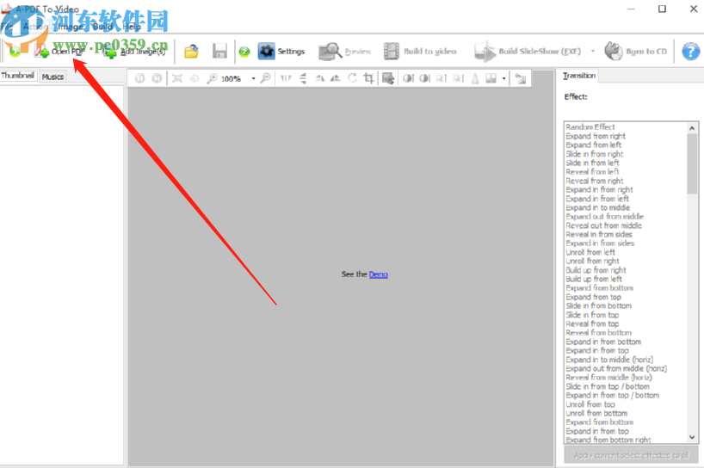Click the zoom in magnifier icon
The image size is (704, 468).
(x=212, y=78)
